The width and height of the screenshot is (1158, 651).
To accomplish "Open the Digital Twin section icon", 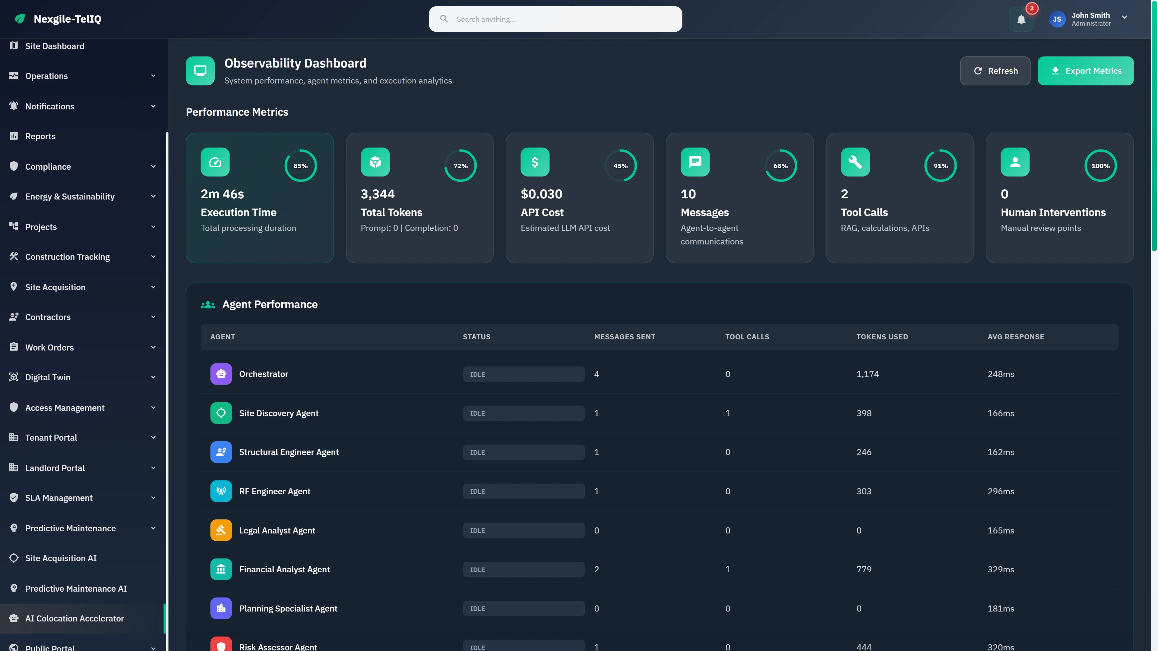I will coord(14,377).
